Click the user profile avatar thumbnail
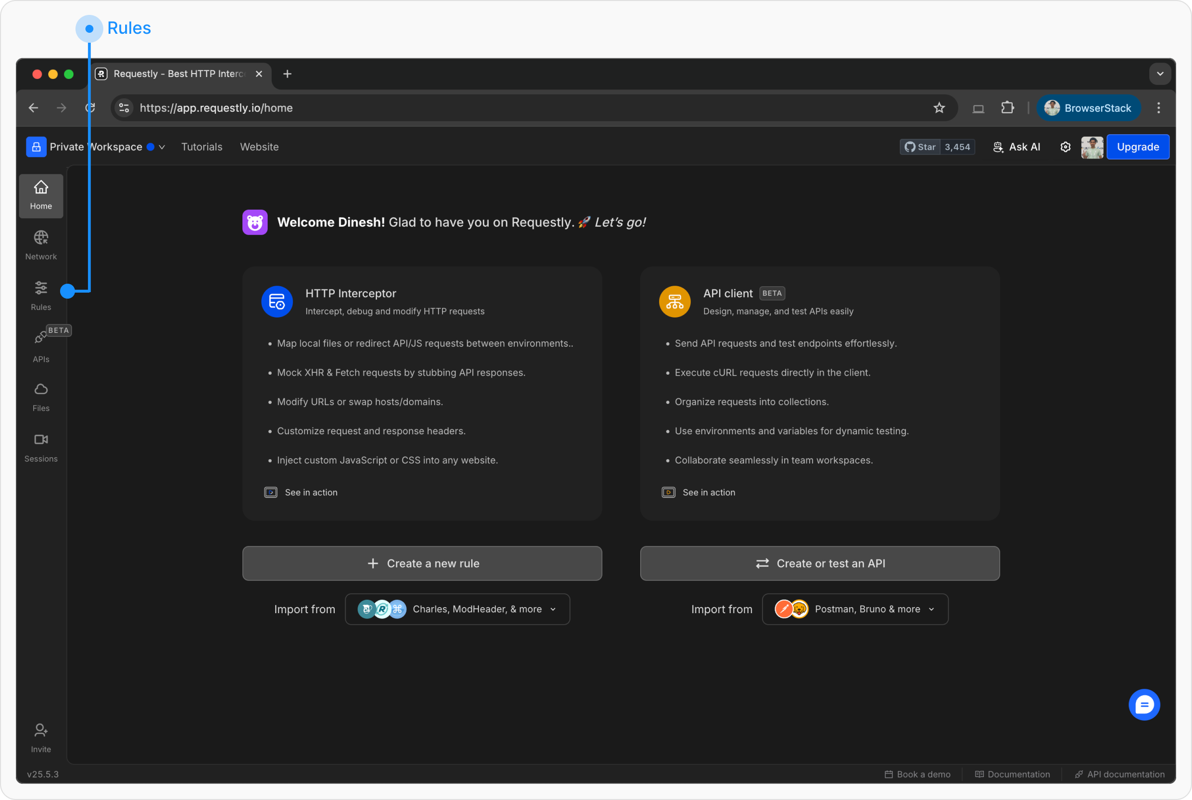This screenshot has width=1192, height=800. [1092, 147]
